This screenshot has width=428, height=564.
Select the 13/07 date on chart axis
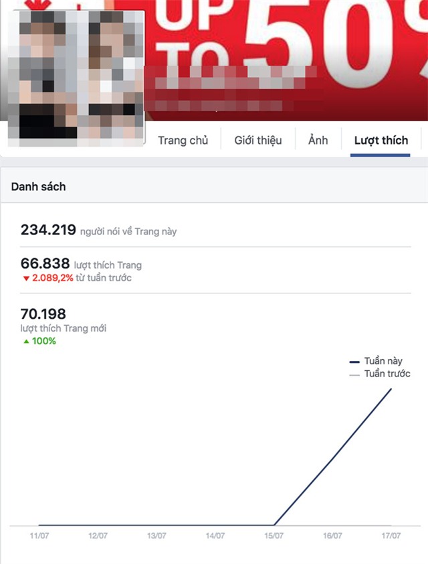click(156, 536)
